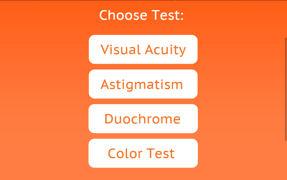
Task: Click the "Color Test" label text
Action: click(141, 154)
